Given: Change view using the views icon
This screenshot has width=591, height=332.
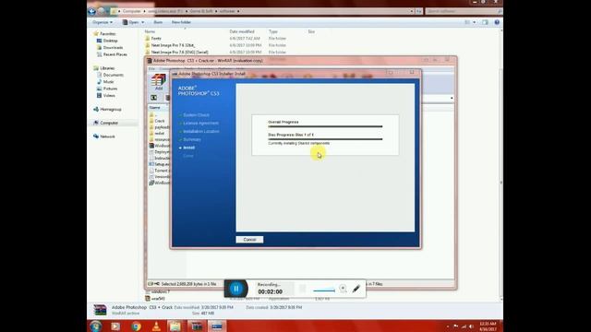Looking at the screenshot, I should pos(467,22).
